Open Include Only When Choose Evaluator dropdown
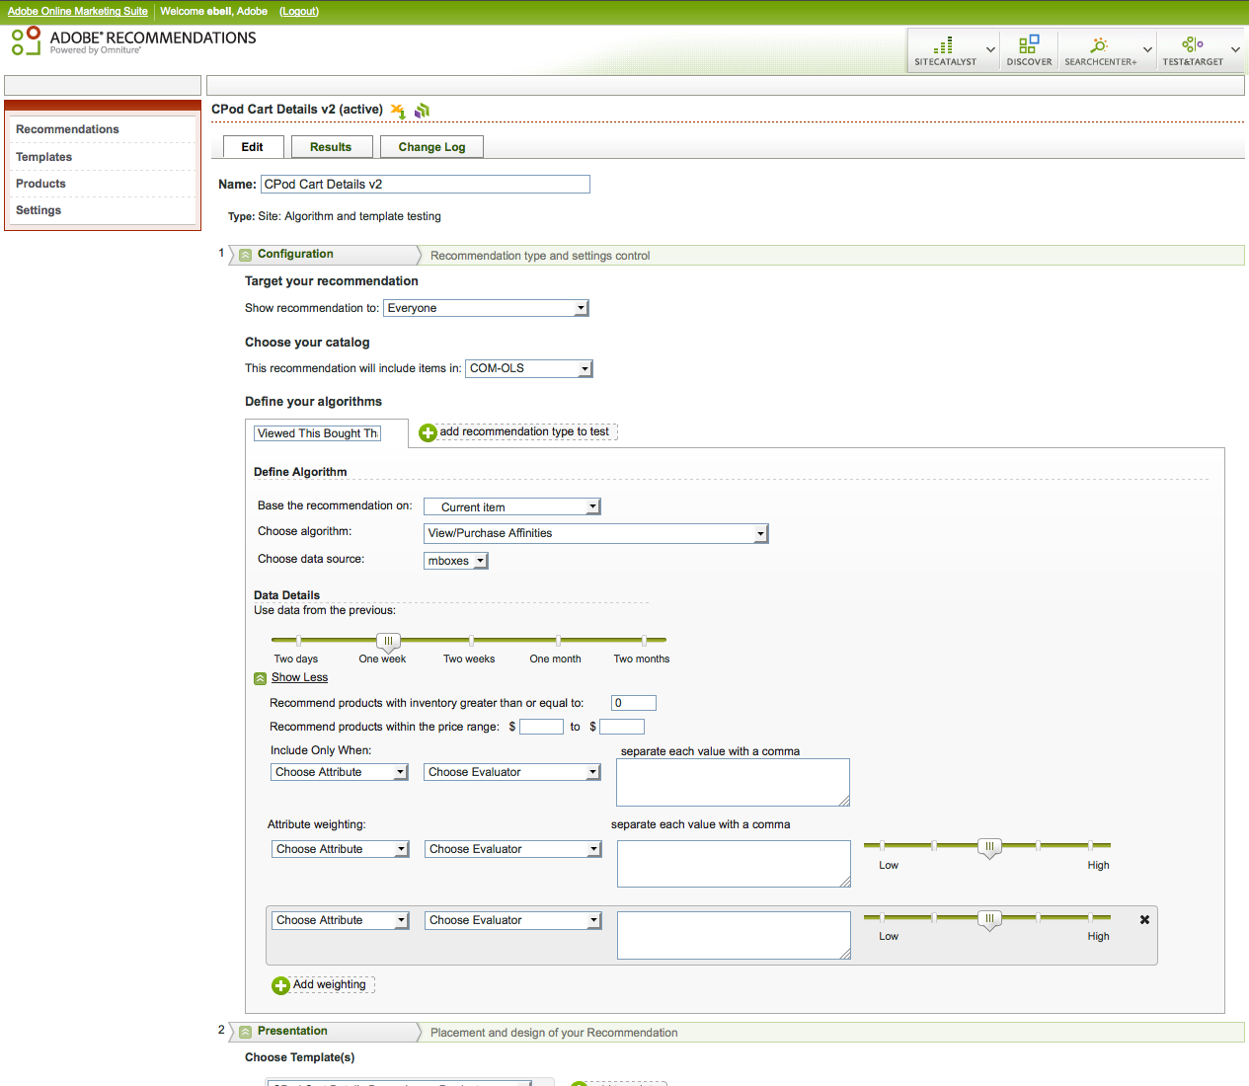Screen dimensions: 1249x1086 [512, 772]
